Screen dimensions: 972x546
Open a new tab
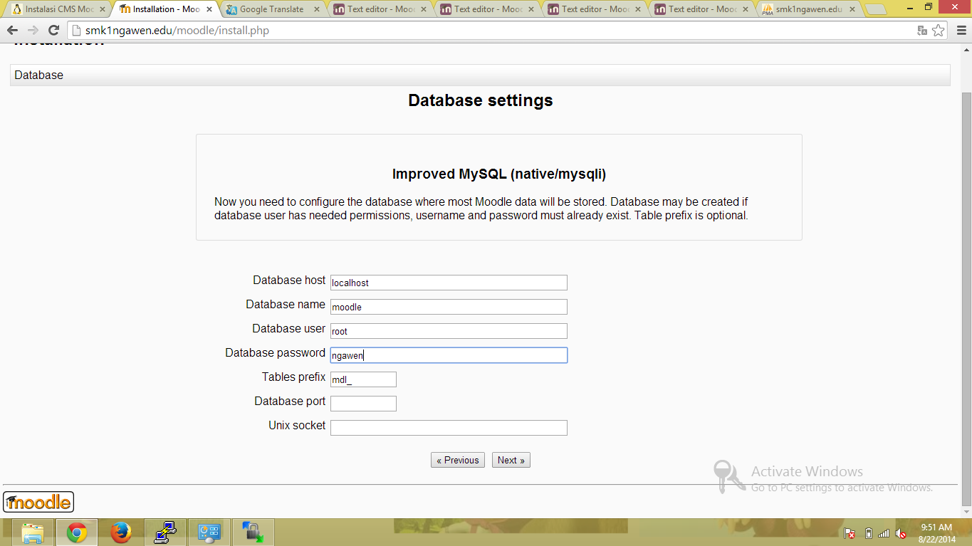875,9
